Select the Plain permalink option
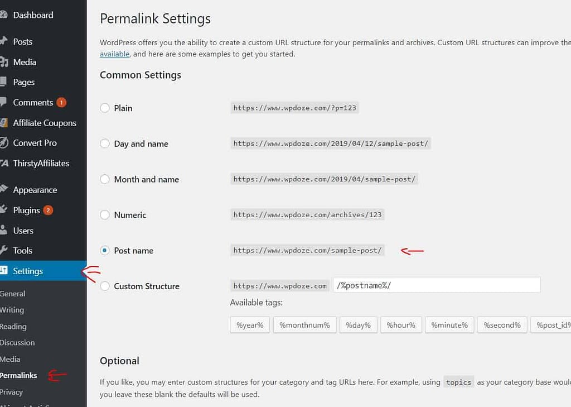 pyautogui.click(x=104, y=108)
